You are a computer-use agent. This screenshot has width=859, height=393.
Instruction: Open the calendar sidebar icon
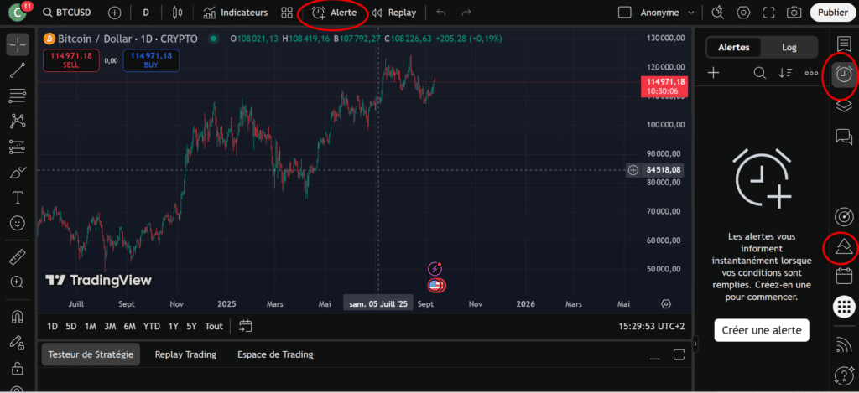[x=844, y=276]
